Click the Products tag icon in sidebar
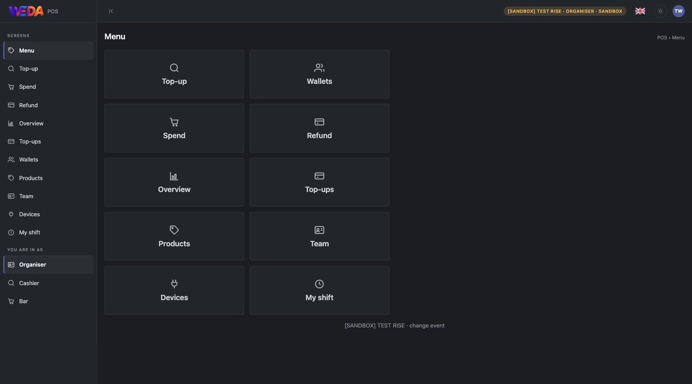 pos(11,178)
